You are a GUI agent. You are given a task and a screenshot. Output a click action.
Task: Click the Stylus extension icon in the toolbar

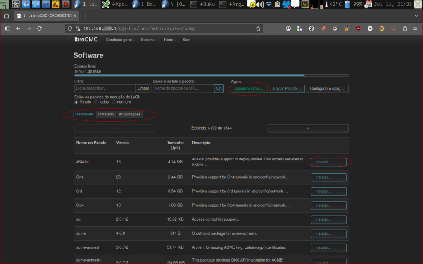click(x=311, y=28)
